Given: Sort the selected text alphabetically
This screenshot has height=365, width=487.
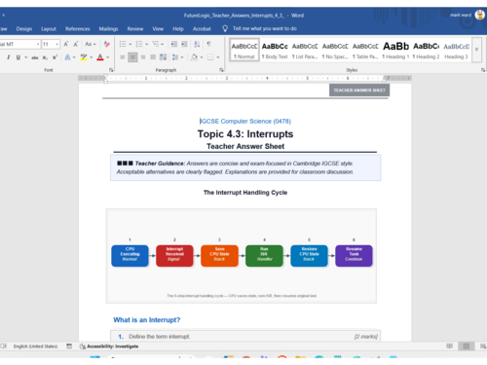Looking at the screenshot, I should click(x=197, y=44).
